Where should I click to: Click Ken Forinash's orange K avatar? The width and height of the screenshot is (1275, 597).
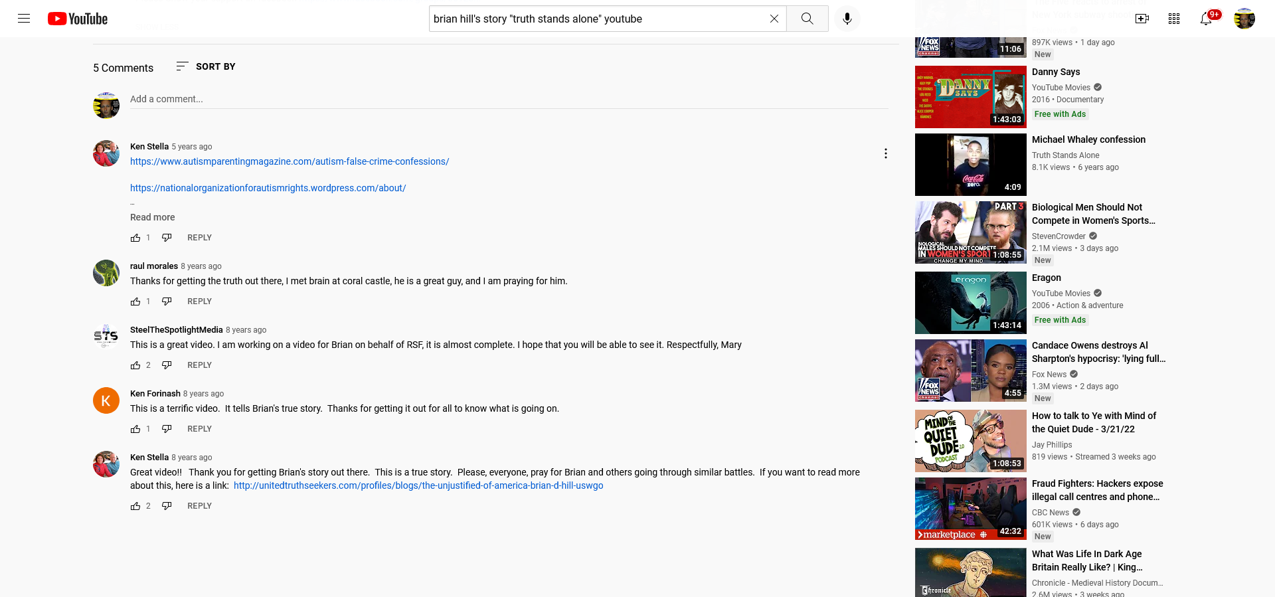[x=106, y=400]
